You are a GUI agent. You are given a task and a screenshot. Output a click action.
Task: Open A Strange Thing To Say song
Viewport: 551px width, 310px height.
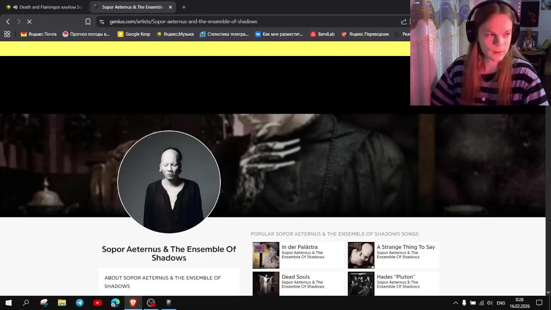[x=406, y=247]
